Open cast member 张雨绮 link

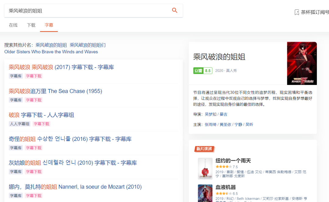pos(210,125)
